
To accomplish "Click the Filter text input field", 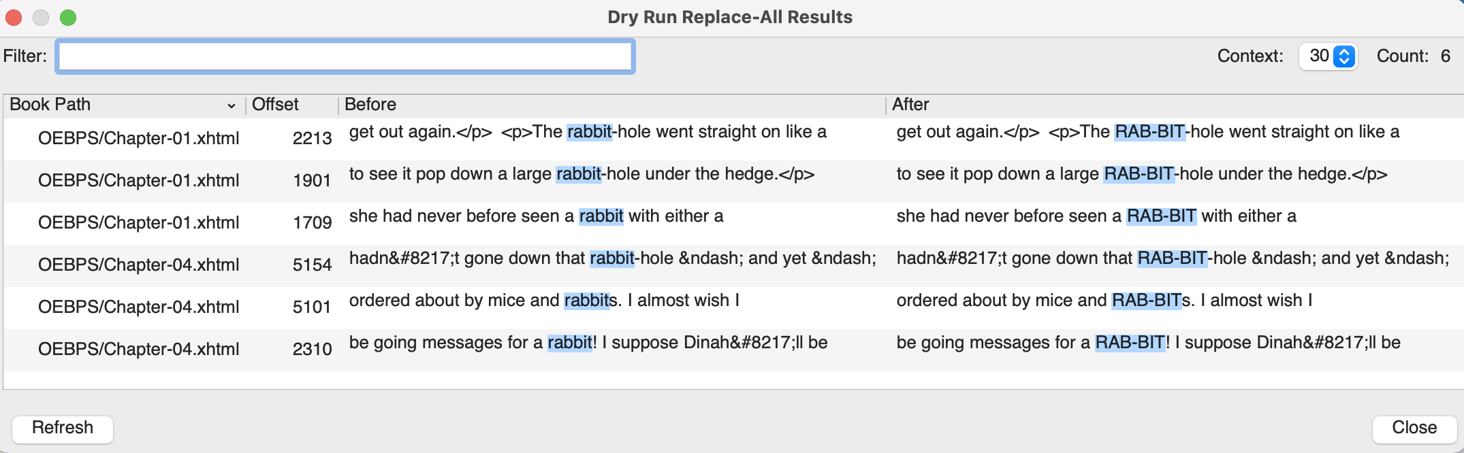I will point(346,56).
